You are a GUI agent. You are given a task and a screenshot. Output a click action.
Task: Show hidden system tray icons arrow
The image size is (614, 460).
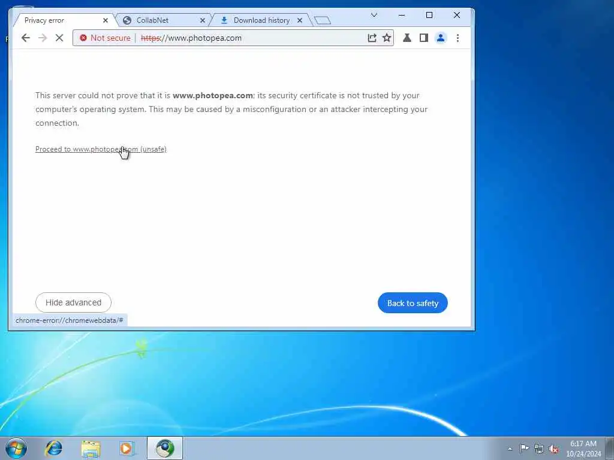(x=510, y=449)
